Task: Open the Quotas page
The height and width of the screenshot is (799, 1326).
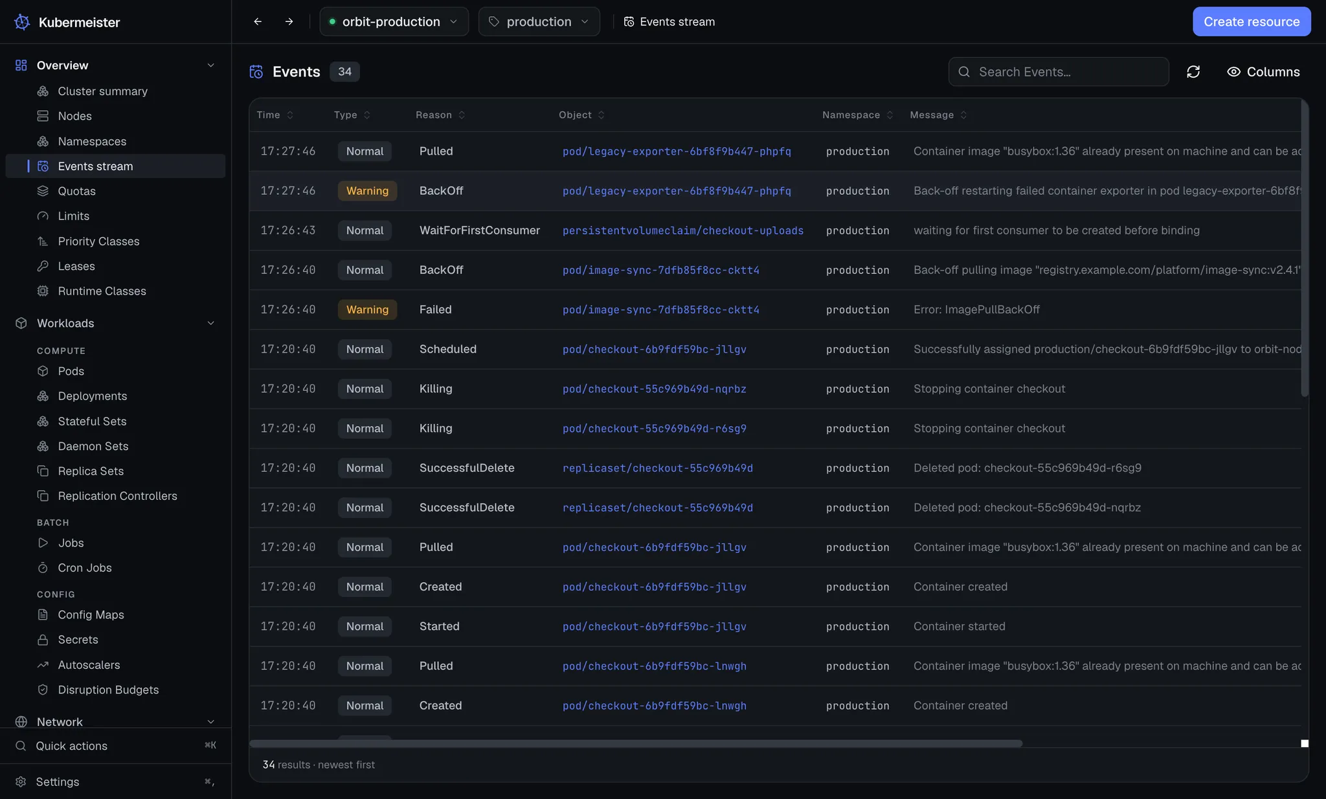Action: (x=115, y=191)
